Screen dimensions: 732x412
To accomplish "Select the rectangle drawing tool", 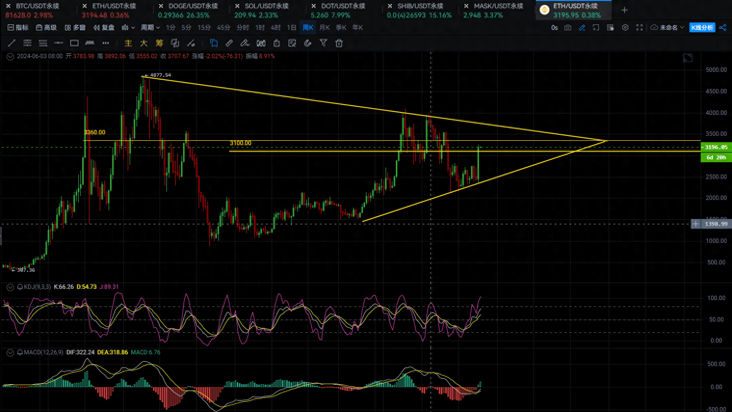I will [74, 43].
